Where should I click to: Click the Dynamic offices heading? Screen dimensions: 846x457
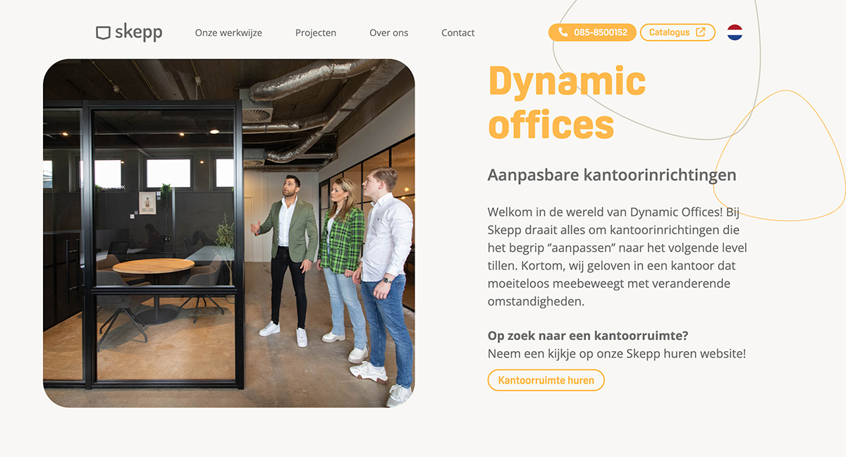(566, 103)
